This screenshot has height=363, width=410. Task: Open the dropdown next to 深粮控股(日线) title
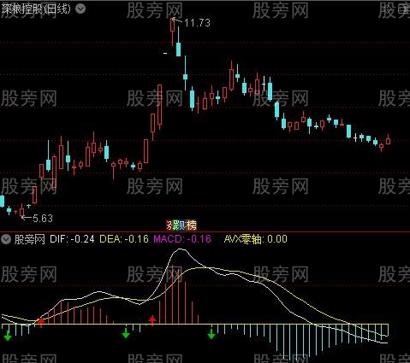click(x=80, y=9)
